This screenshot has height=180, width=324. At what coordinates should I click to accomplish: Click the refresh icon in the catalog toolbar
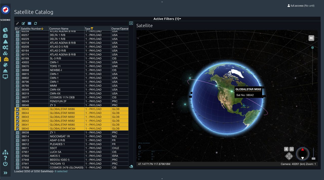[x=35, y=24]
